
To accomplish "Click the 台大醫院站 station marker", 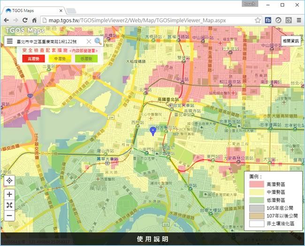I will click(x=166, y=132).
